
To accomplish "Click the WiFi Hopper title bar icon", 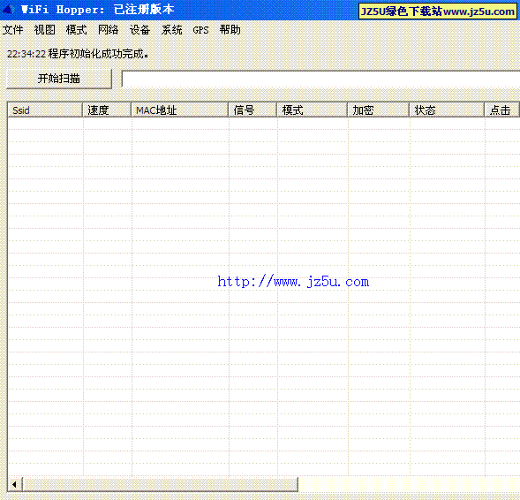I will (x=9, y=10).
